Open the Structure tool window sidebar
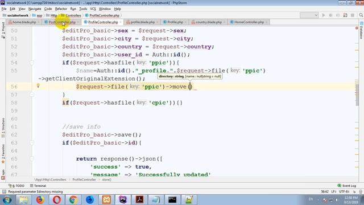Screen dimensions: 364x205 3,128
